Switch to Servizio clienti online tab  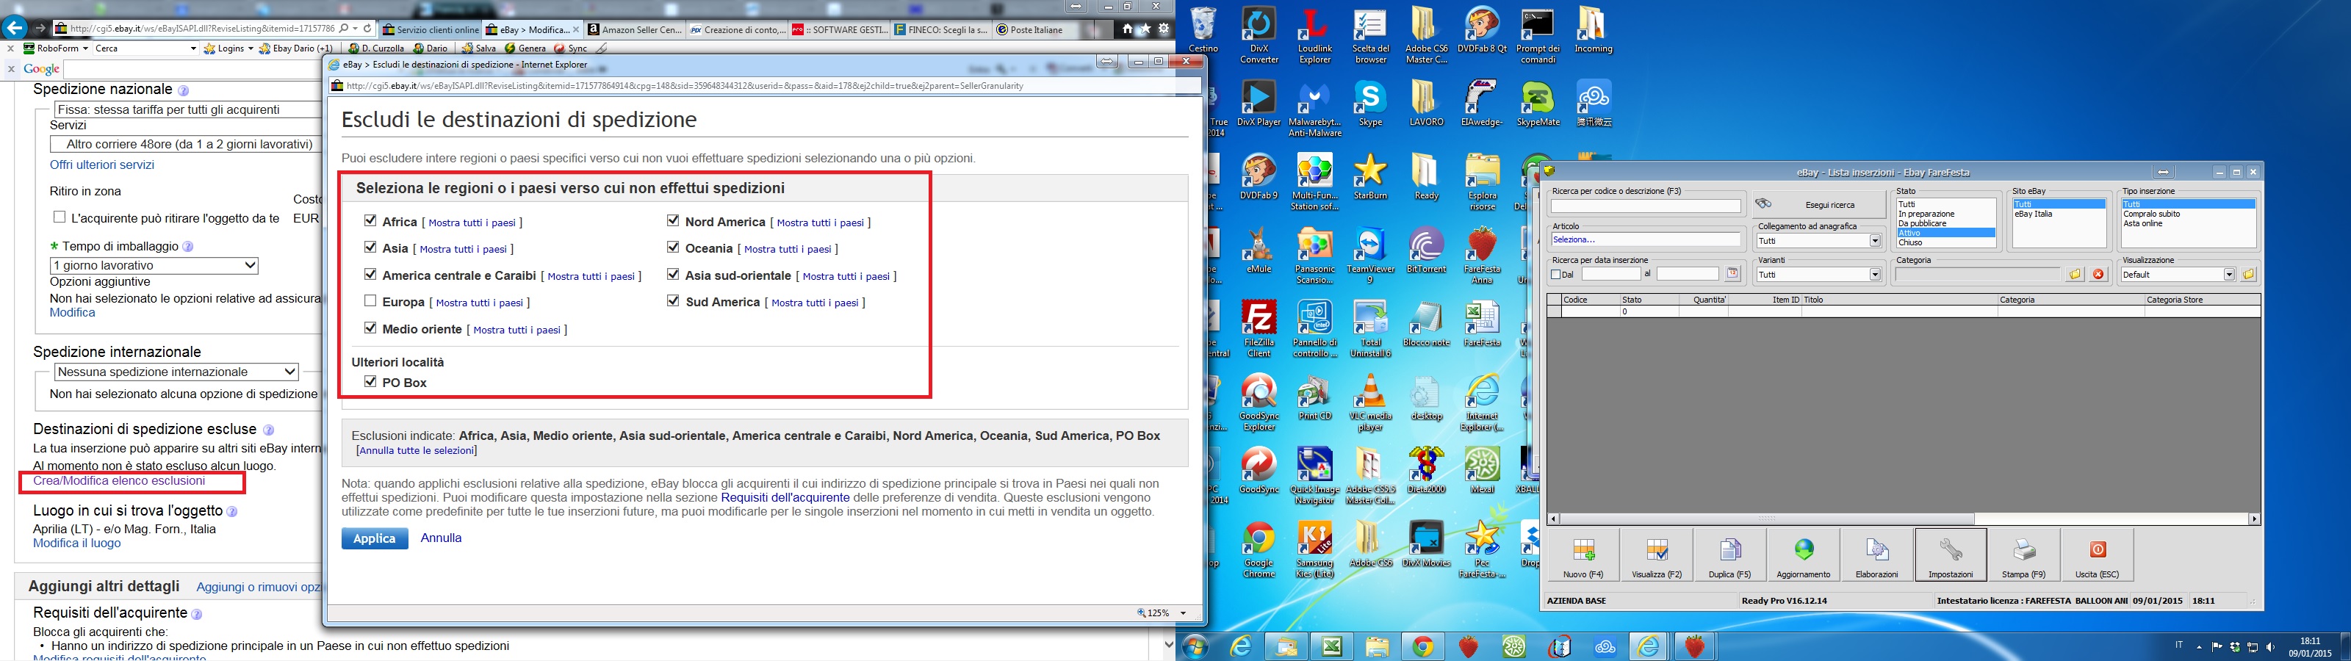tap(430, 29)
